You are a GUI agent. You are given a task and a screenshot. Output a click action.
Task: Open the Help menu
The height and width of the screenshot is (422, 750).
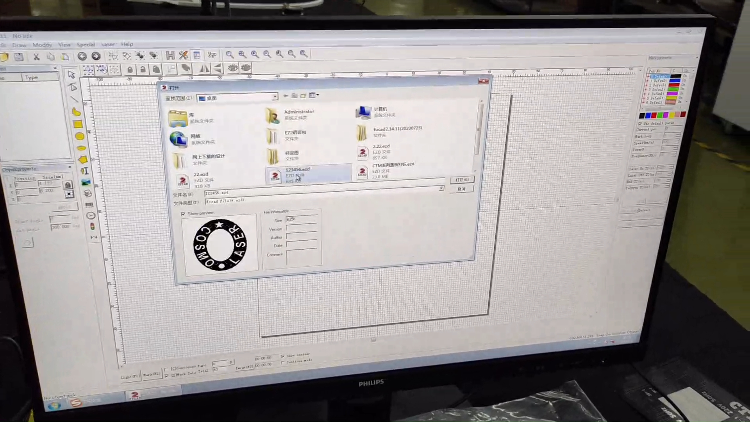[x=127, y=44]
